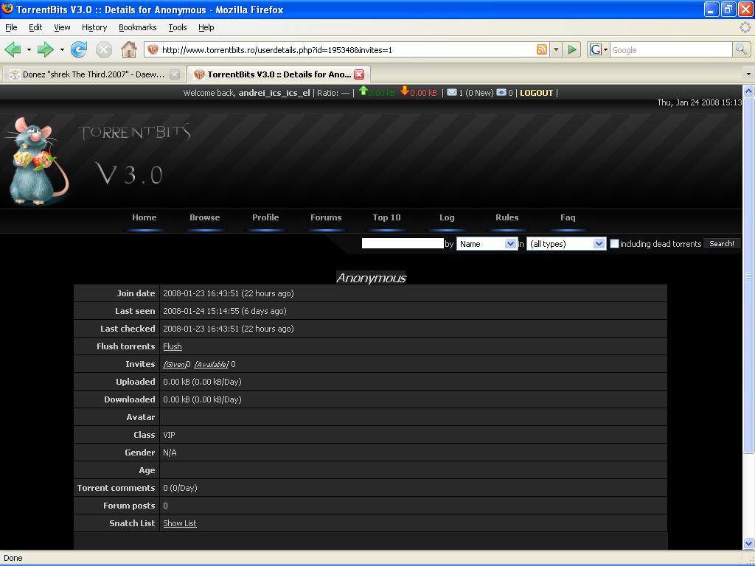Click the green upload arrow icon
This screenshot has height=566, width=755.
coord(363,91)
